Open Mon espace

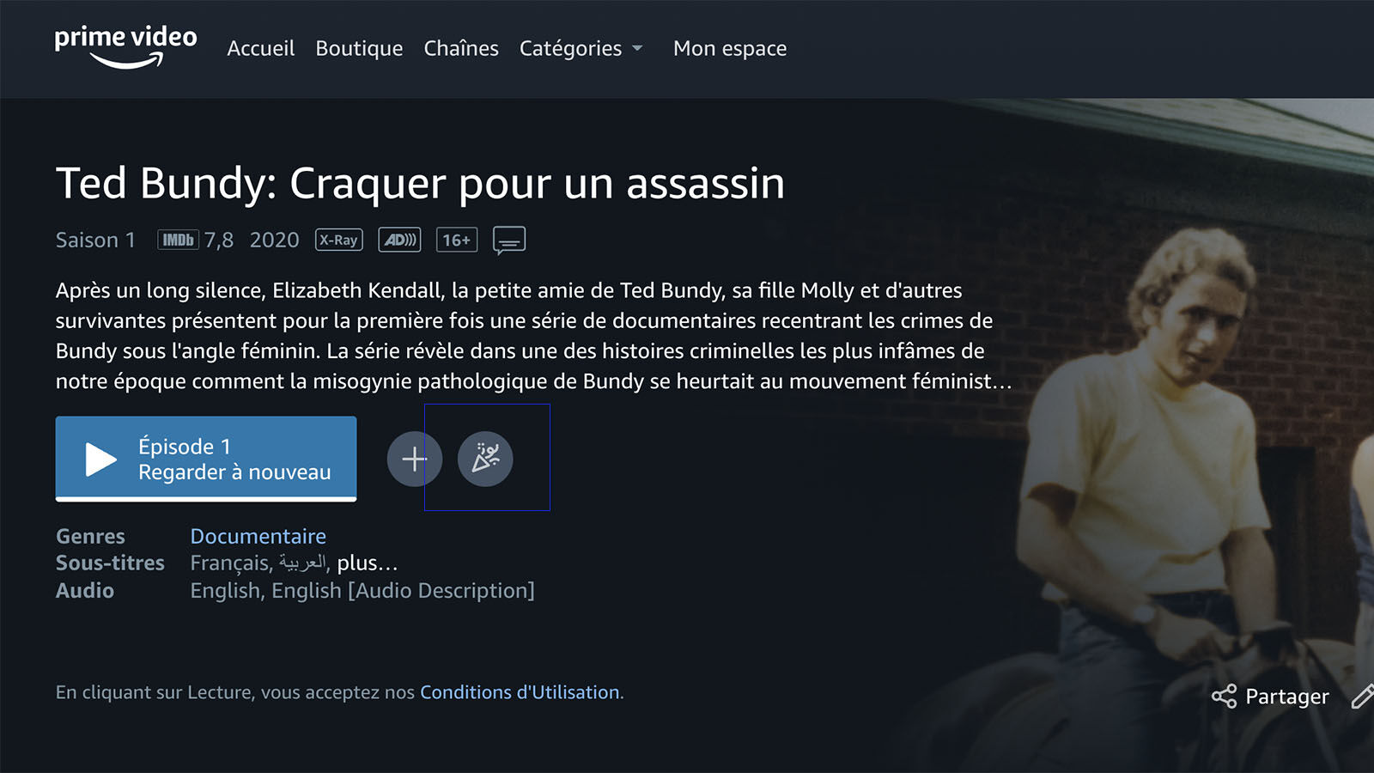[730, 48]
